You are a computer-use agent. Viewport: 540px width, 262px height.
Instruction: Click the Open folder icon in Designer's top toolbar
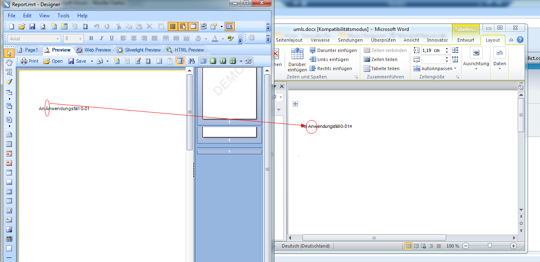tap(22, 26)
